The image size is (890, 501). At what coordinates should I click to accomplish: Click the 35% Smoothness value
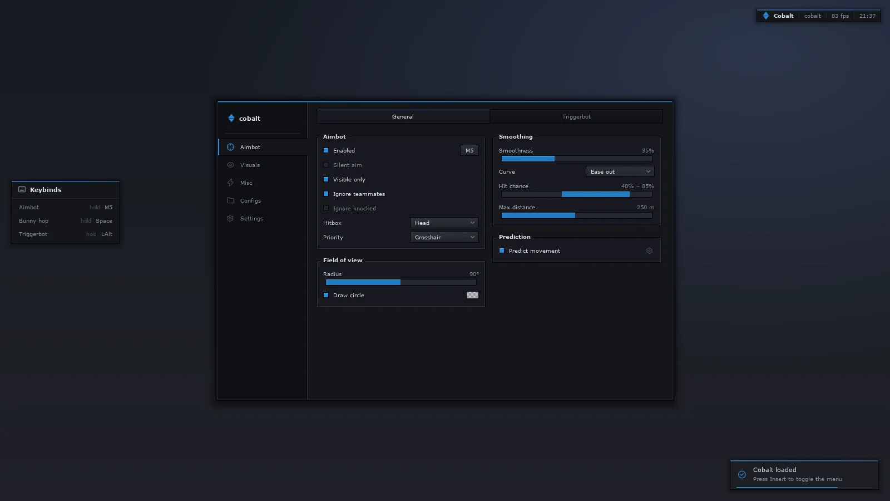tap(648, 150)
